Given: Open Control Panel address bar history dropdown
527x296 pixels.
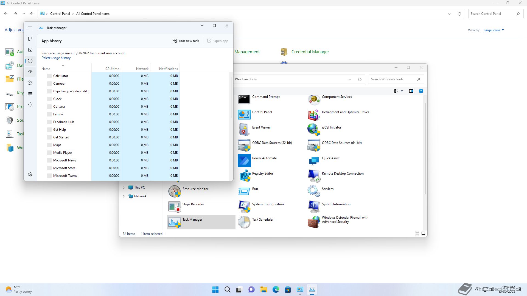Looking at the screenshot, I should click(449, 14).
